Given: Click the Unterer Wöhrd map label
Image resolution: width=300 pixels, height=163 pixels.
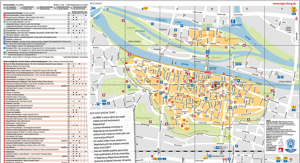Looking at the screenshot, I should pyautogui.click(x=285, y=81).
